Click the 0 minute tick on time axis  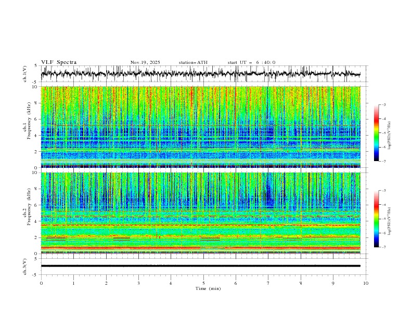click(41, 283)
